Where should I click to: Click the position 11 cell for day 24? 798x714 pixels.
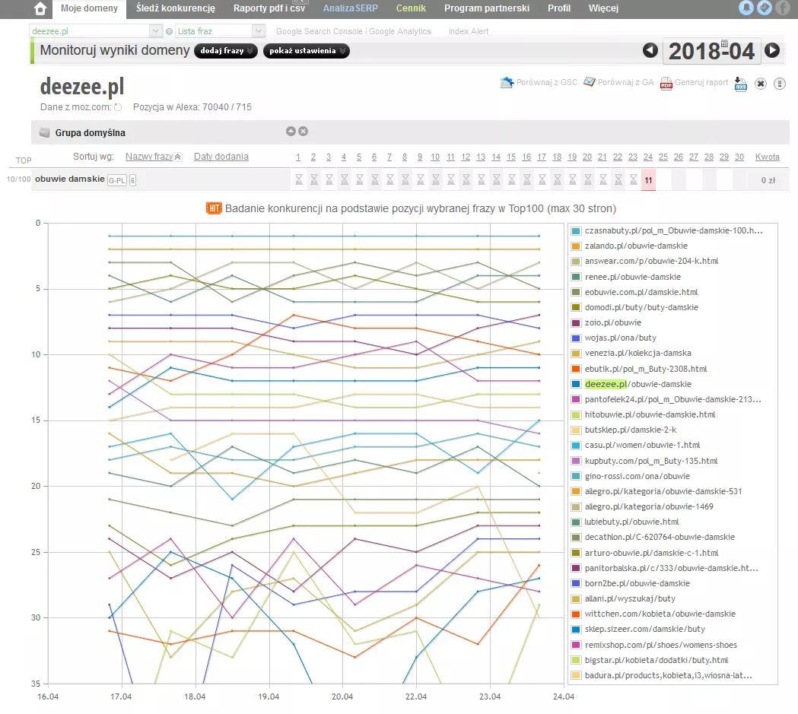[x=648, y=180]
